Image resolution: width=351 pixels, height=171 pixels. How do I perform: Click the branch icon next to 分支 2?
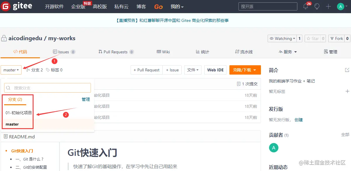pyautogui.click(x=28, y=70)
